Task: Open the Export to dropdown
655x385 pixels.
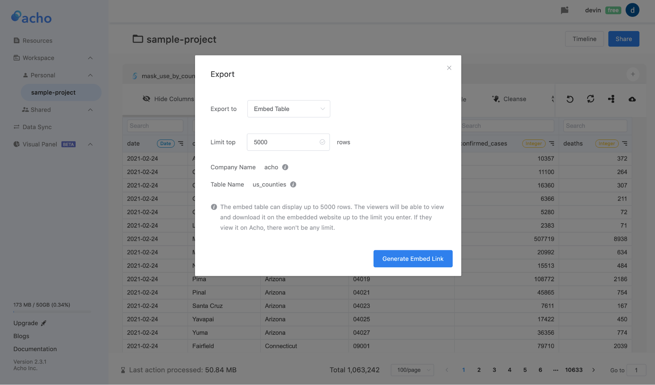Action: (288, 109)
